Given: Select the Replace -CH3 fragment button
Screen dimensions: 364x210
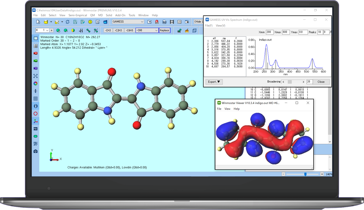Looking at the screenshot, I should pos(108,30).
